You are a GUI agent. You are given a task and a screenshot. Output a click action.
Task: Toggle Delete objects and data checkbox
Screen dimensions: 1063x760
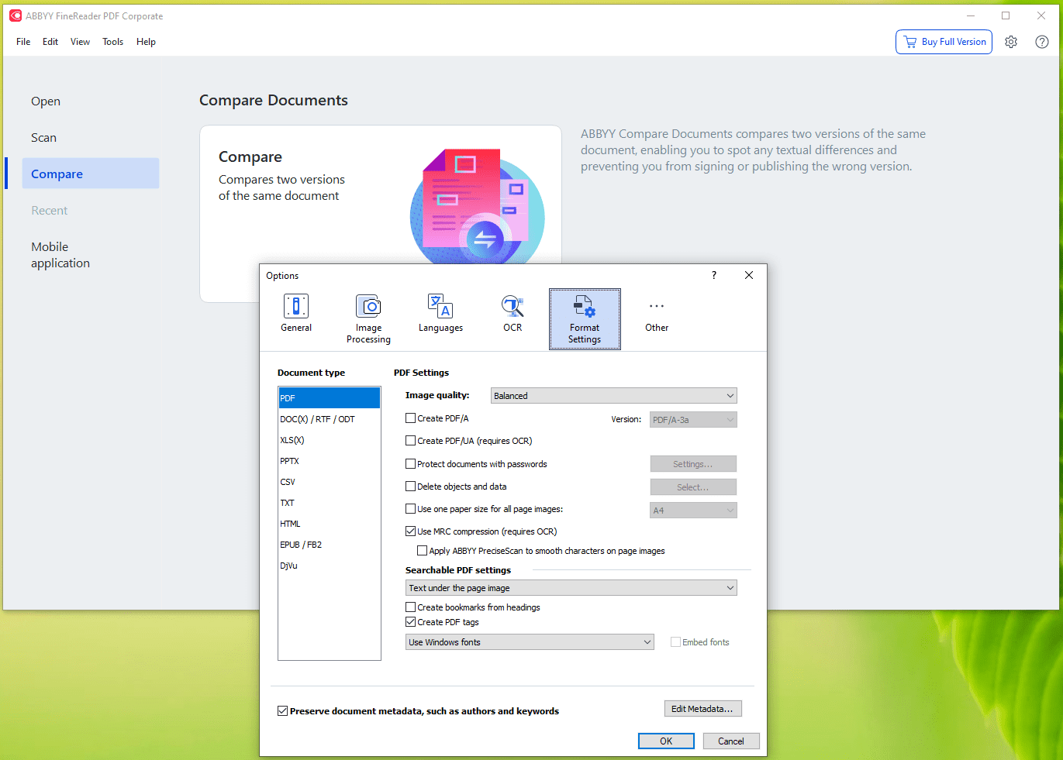pyautogui.click(x=411, y=487)
